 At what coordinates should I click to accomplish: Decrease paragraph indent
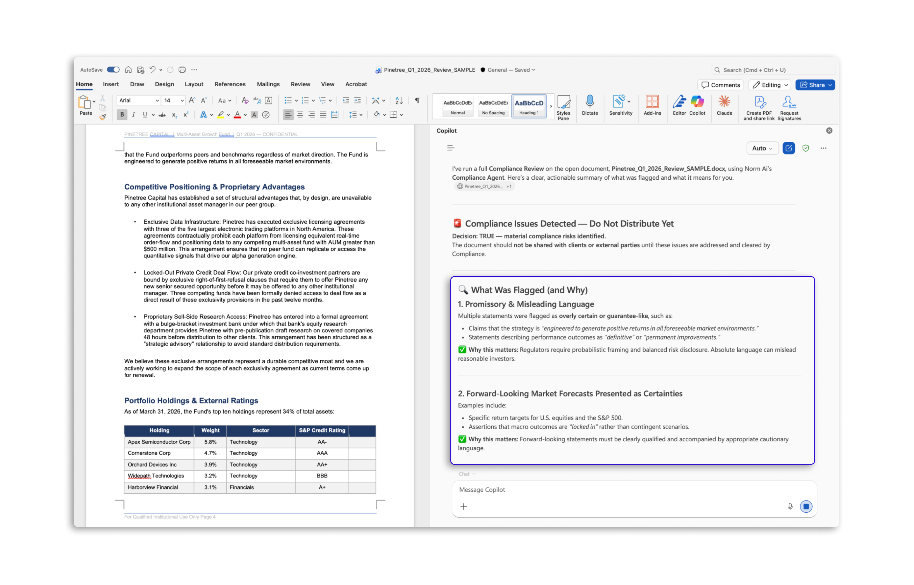(345, 100)
